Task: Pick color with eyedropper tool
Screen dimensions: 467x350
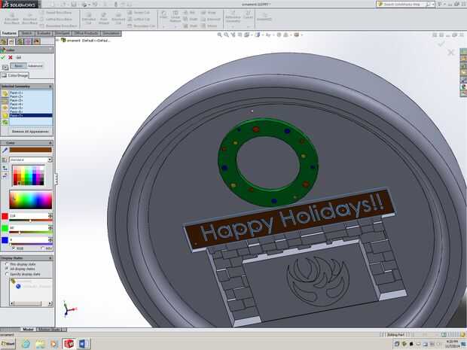Action: [5, 151]
